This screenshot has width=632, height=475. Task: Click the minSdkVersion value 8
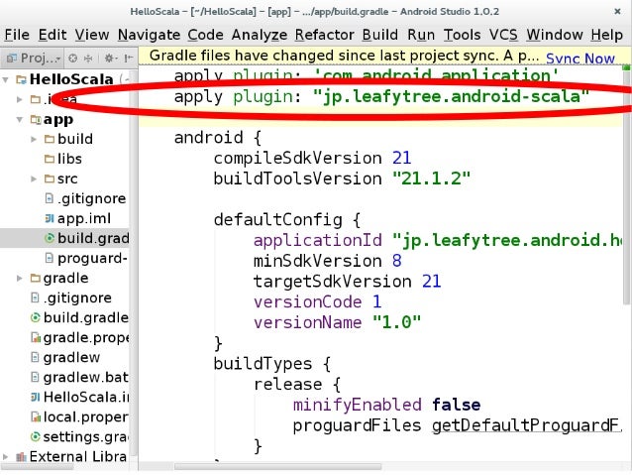396,261
